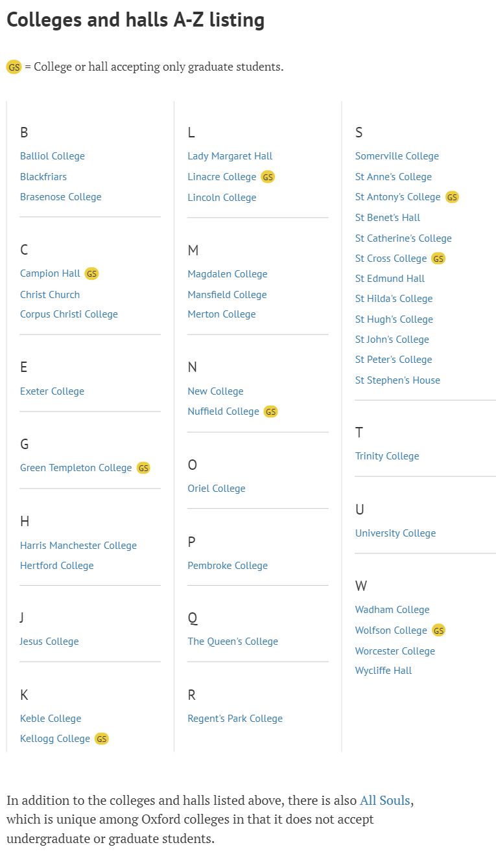Open Regent's Park College link
Screen dimensions: 496x856
235,719
